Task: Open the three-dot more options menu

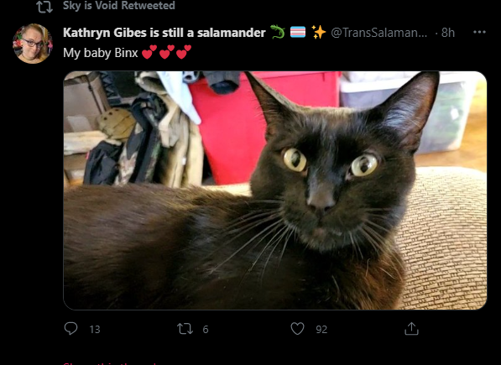Action: tap(479, 32)
